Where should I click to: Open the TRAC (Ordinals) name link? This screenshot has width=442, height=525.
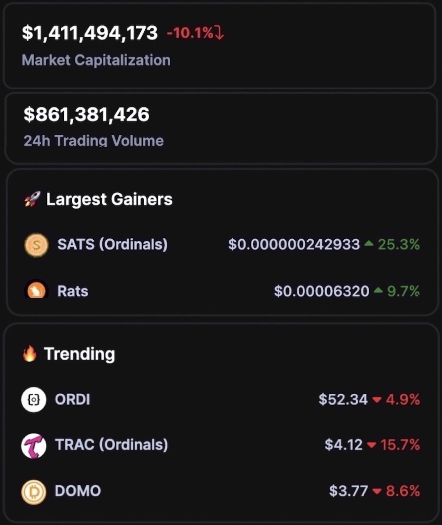112,445
